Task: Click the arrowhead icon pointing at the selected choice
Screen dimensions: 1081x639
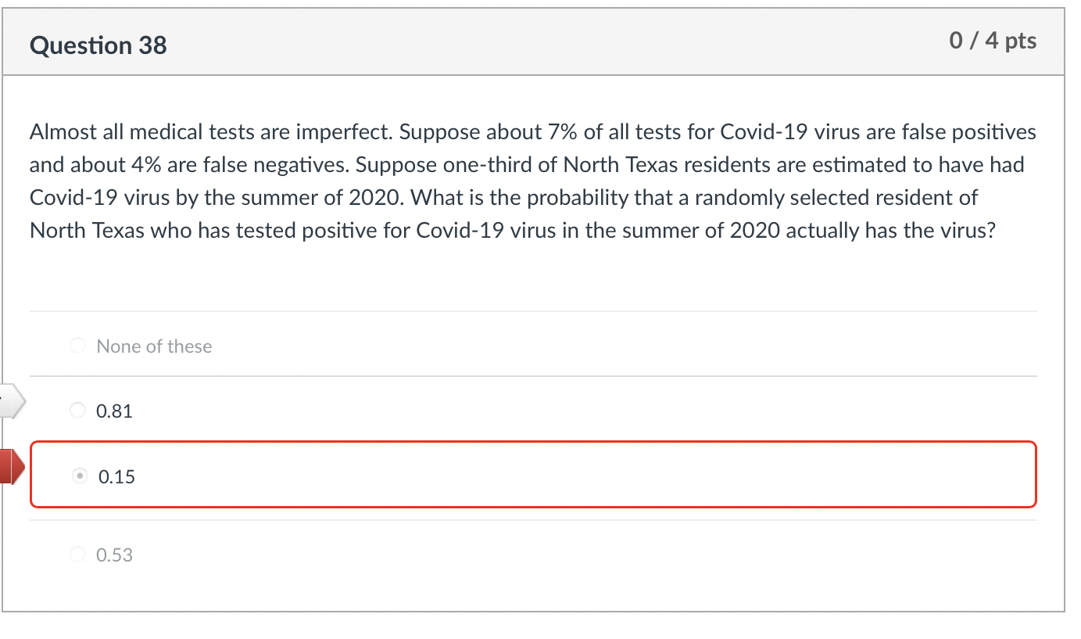Action: [x=9, y=466]
